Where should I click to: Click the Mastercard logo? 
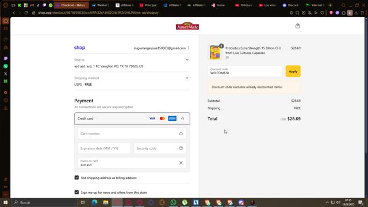tap(162, 118)
